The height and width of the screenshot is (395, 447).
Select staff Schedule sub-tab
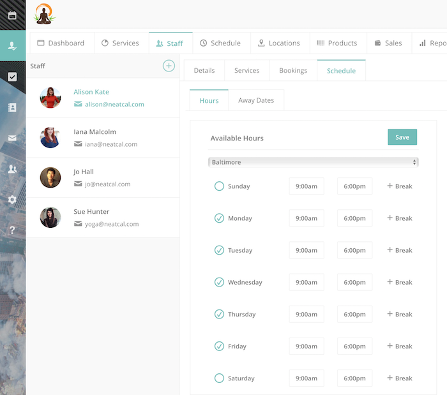click(x=341, y=71)
